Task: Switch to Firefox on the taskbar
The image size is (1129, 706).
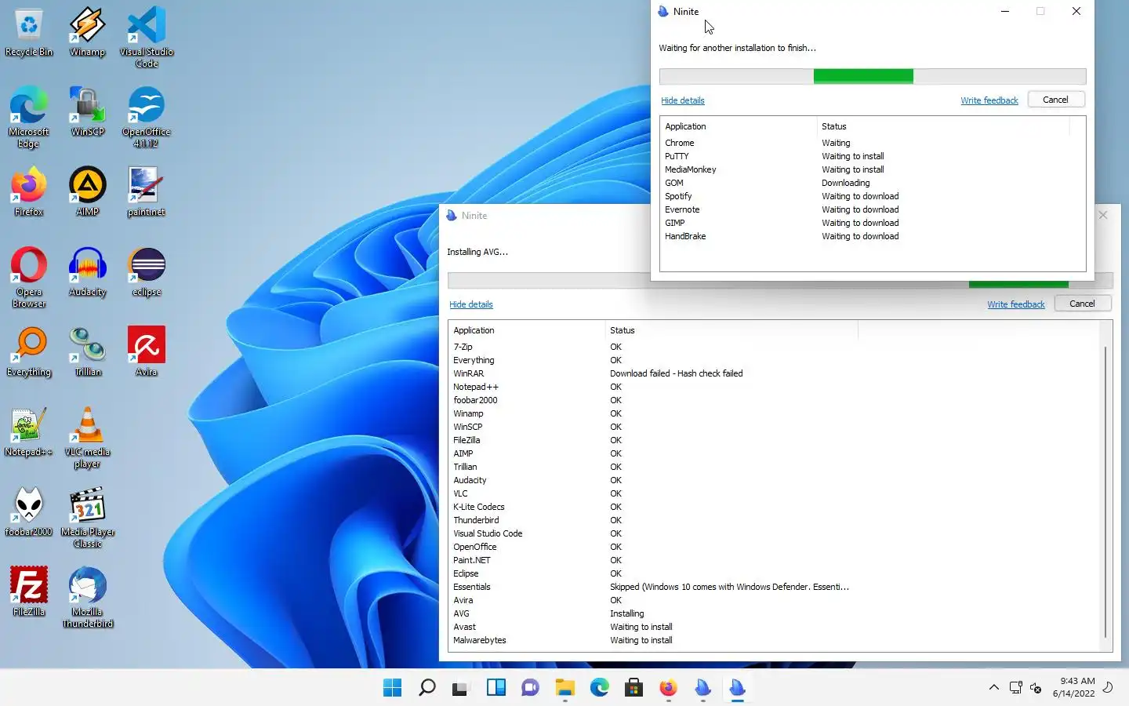Action: pyautogui.click(x=668, y=688)
